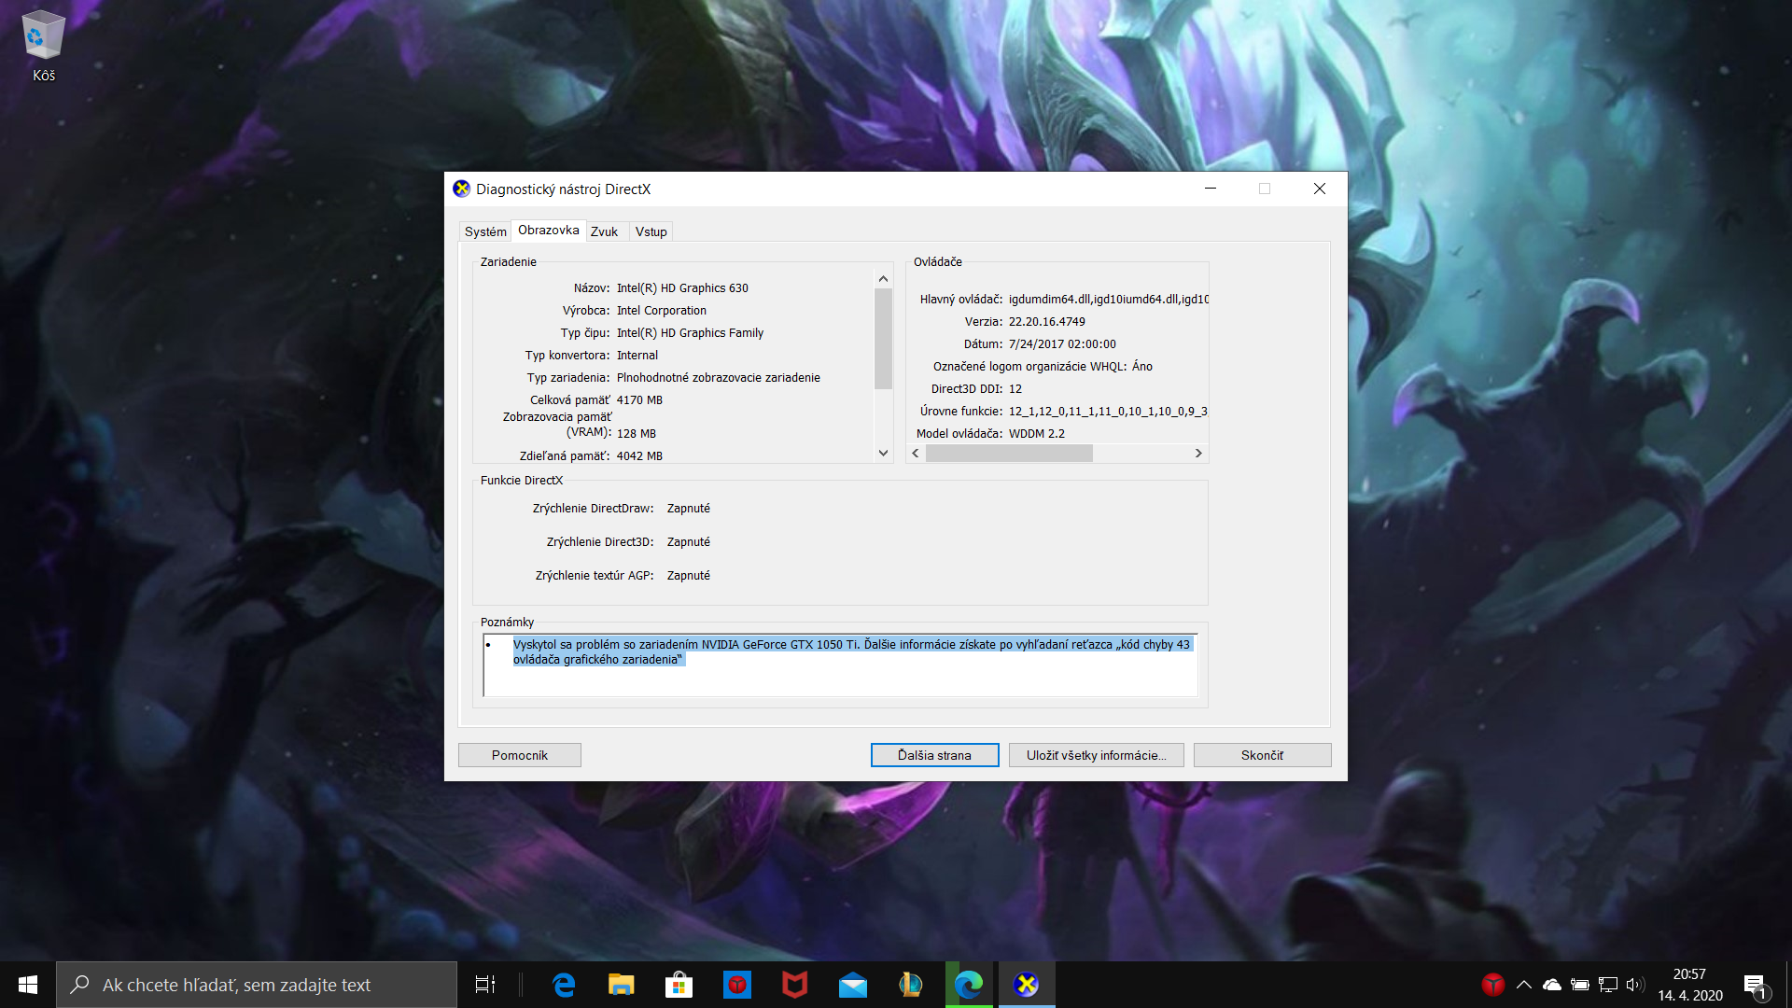The width and height of the screenshot is (1792, 1008).
Task: Open the Vstup tab
Action: 651,231
